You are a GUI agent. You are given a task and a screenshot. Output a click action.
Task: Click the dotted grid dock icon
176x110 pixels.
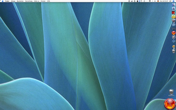(173, 29)
